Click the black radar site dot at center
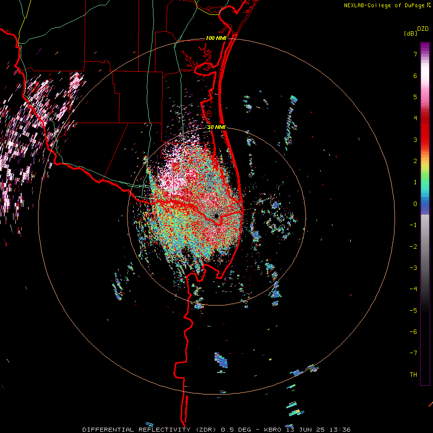This screenshot has height=433, width=433. 216,216
